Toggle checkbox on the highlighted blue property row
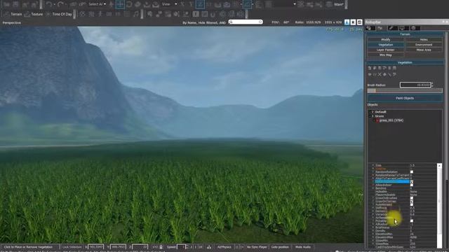 tap(412, 182)
